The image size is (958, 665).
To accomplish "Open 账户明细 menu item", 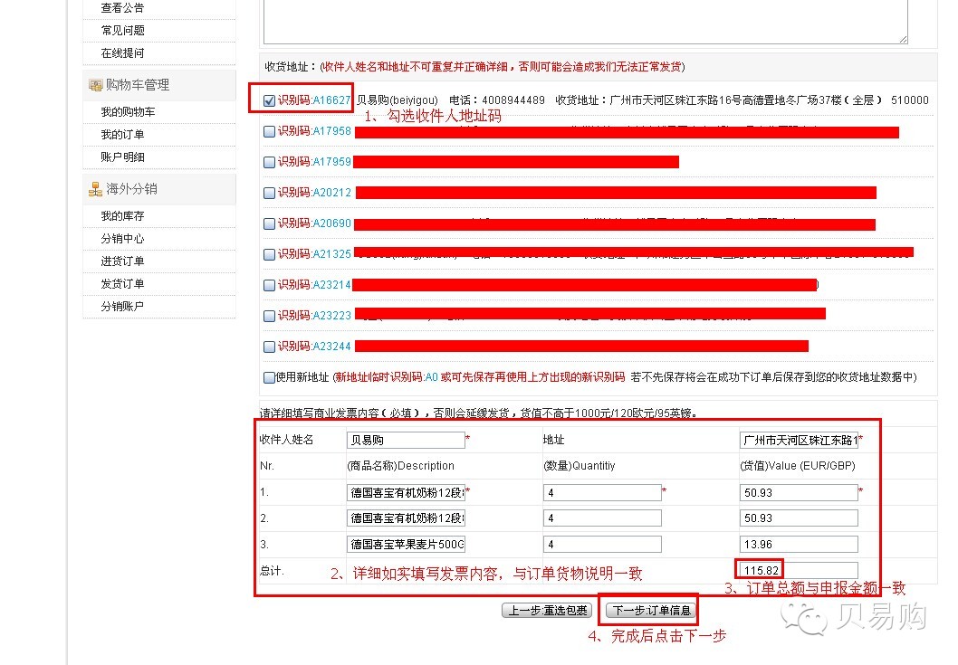I will click(122, 157).
